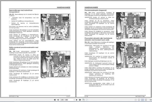Jump to the last page
This screenshot has height=102, width=152.
click(x=80, y=100)
